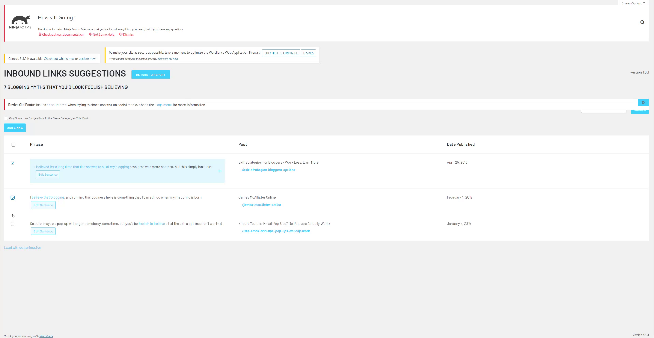654x338 pixels.
Task: Click update now link for Genesis
Action: [88, 59]
